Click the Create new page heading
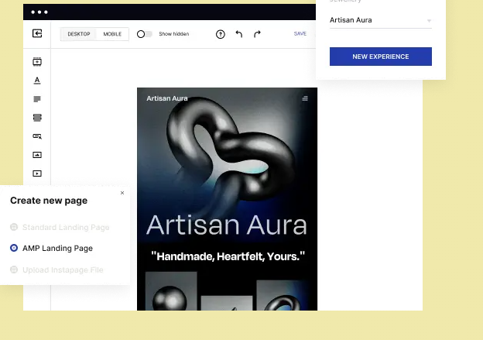 pyautogui.click(x=49, y=201)
